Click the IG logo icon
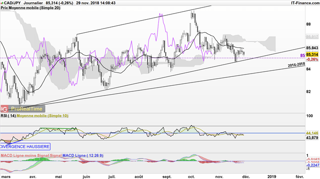 pyautogui.click(x=4, y=109)
